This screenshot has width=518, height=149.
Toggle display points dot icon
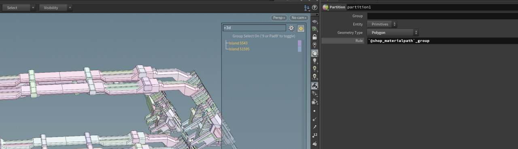click(x=315, y=111)
